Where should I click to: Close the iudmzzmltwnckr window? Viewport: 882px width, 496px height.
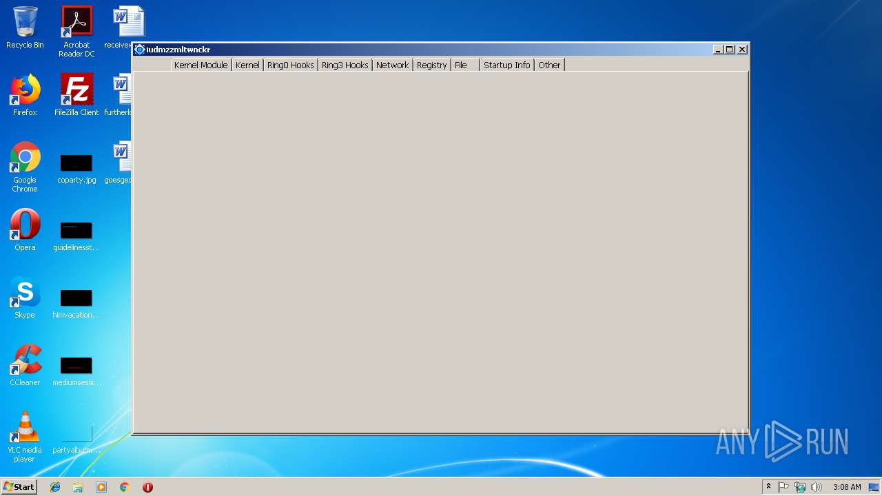(x=742, y=50)
